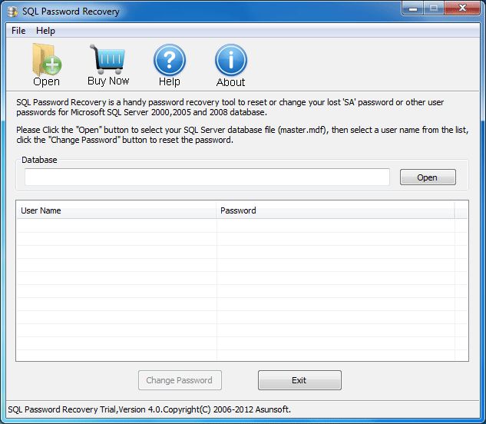
Task: Minimize the SQL Password Recovery window
Action: tap(413, 8)
